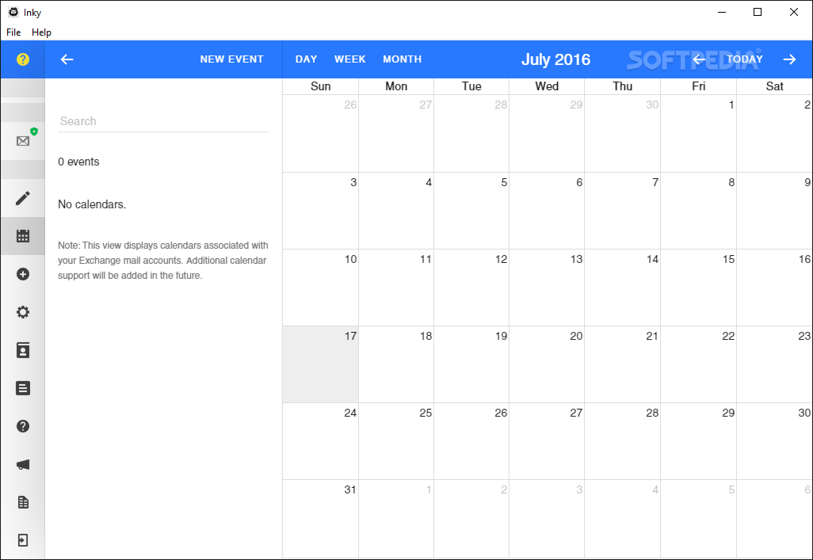Click the 'No calendars.' text
The height and width of the screenshot is (560, 813).
(x=92, y=204)
